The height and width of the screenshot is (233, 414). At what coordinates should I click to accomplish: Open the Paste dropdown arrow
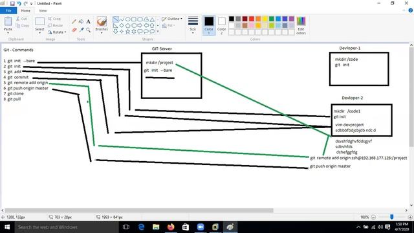(x=8, y=33)
